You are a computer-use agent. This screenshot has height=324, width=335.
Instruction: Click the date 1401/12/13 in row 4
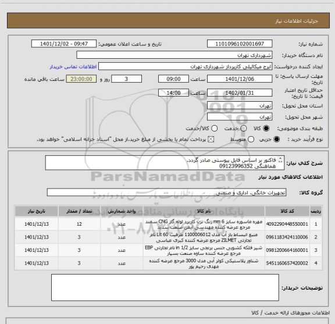pos(37,263)
